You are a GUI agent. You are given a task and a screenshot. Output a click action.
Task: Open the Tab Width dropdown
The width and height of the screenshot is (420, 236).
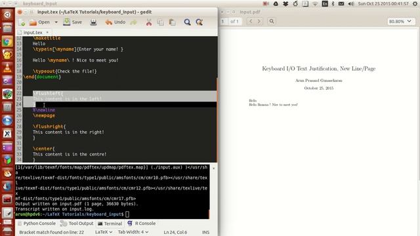pyautogui.click(x=133, y=232)
